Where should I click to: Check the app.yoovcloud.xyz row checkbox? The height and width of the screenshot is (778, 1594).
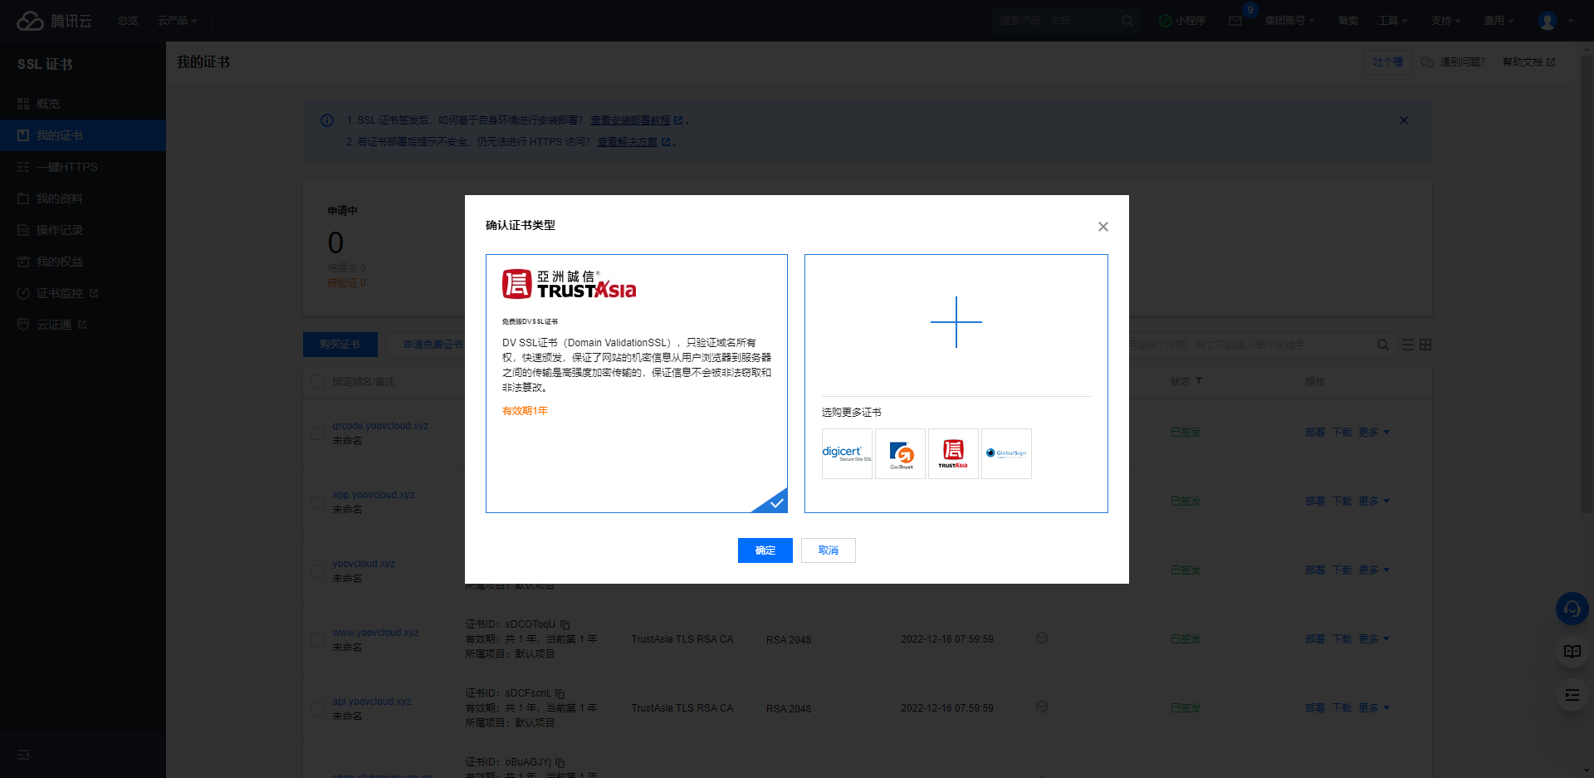click(x=318, y=502)
